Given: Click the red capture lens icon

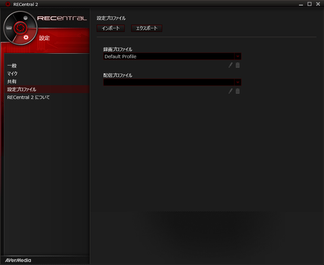Looking at the screenshot, I should [x=20, y=28].
